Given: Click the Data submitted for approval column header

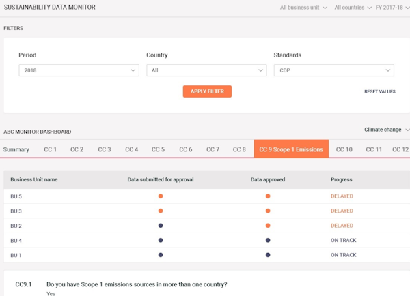Looking at the screenshot, I should pos(161,179).
